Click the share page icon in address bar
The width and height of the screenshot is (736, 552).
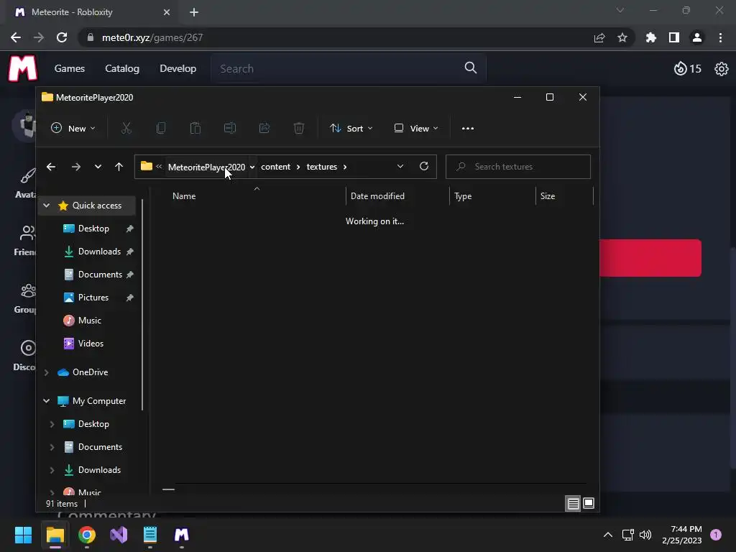coord(599,37)
